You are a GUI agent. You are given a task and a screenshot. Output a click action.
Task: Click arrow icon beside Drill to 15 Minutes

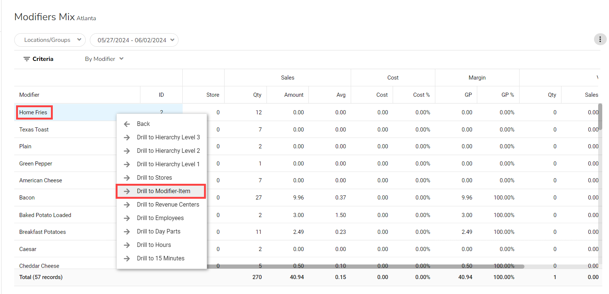click(x=127, y=259)
